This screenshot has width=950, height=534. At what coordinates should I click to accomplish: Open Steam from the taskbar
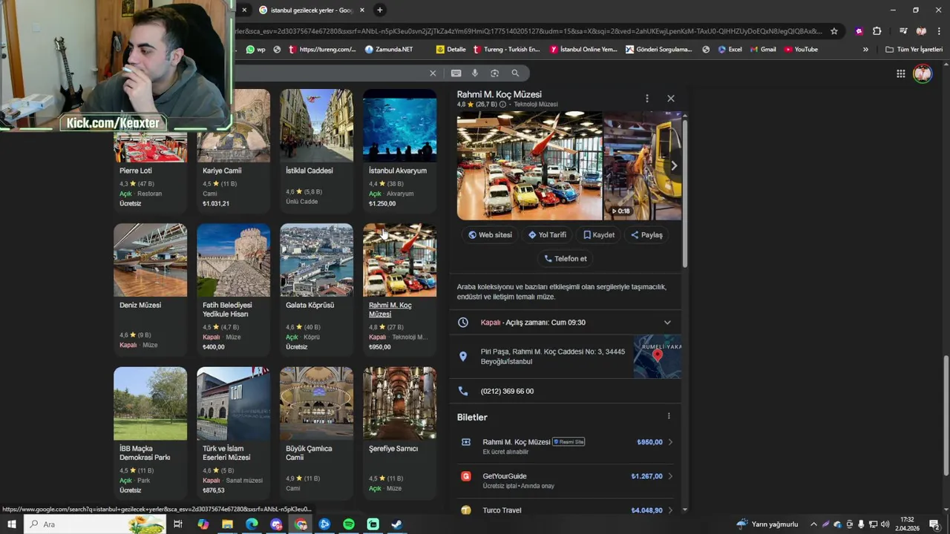tap(397, 524)
